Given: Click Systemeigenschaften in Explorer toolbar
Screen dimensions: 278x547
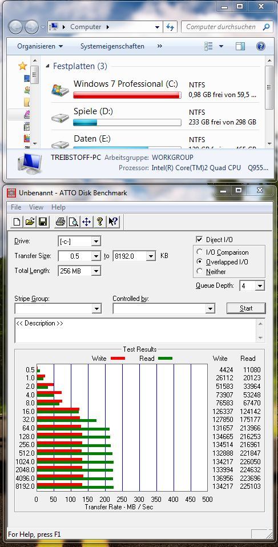Looking at the screenshot, I should coord(112,46).
